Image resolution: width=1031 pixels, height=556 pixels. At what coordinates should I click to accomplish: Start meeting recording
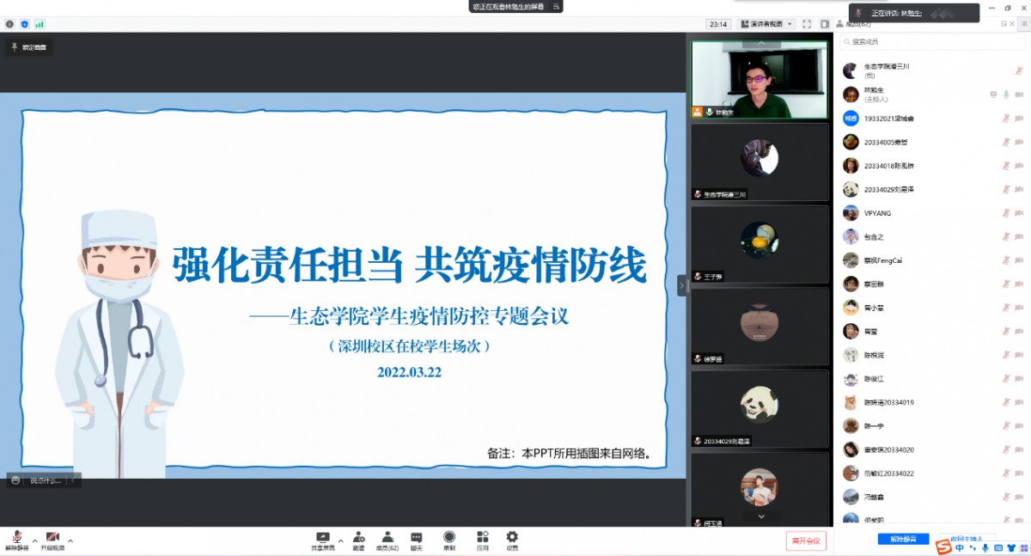[449, 540]
